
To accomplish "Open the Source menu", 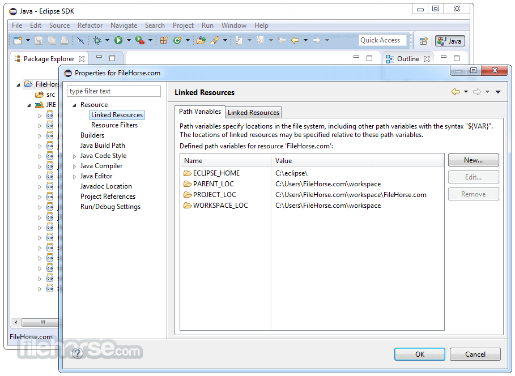I will [x=59, y=25].
